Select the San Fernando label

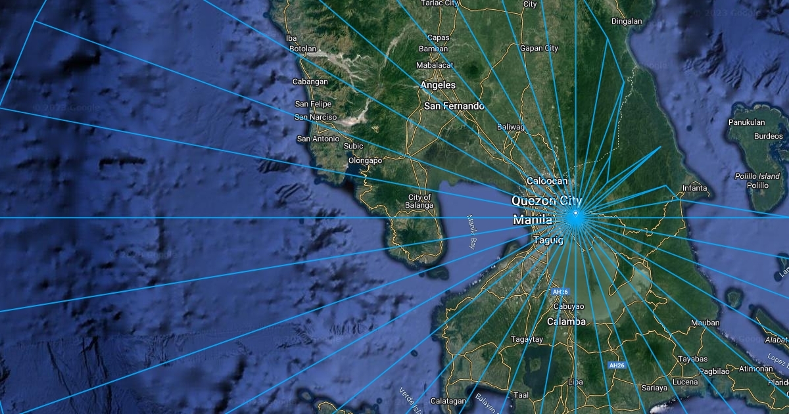[454, 106]
